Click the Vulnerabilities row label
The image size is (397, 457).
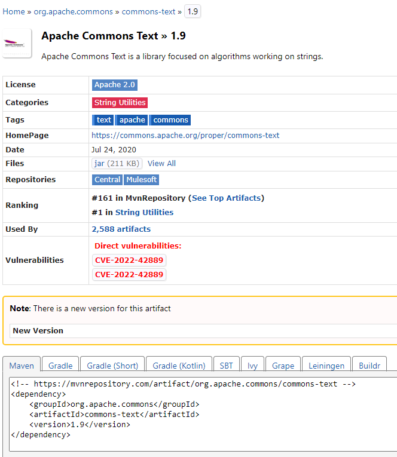click(35, 260)
